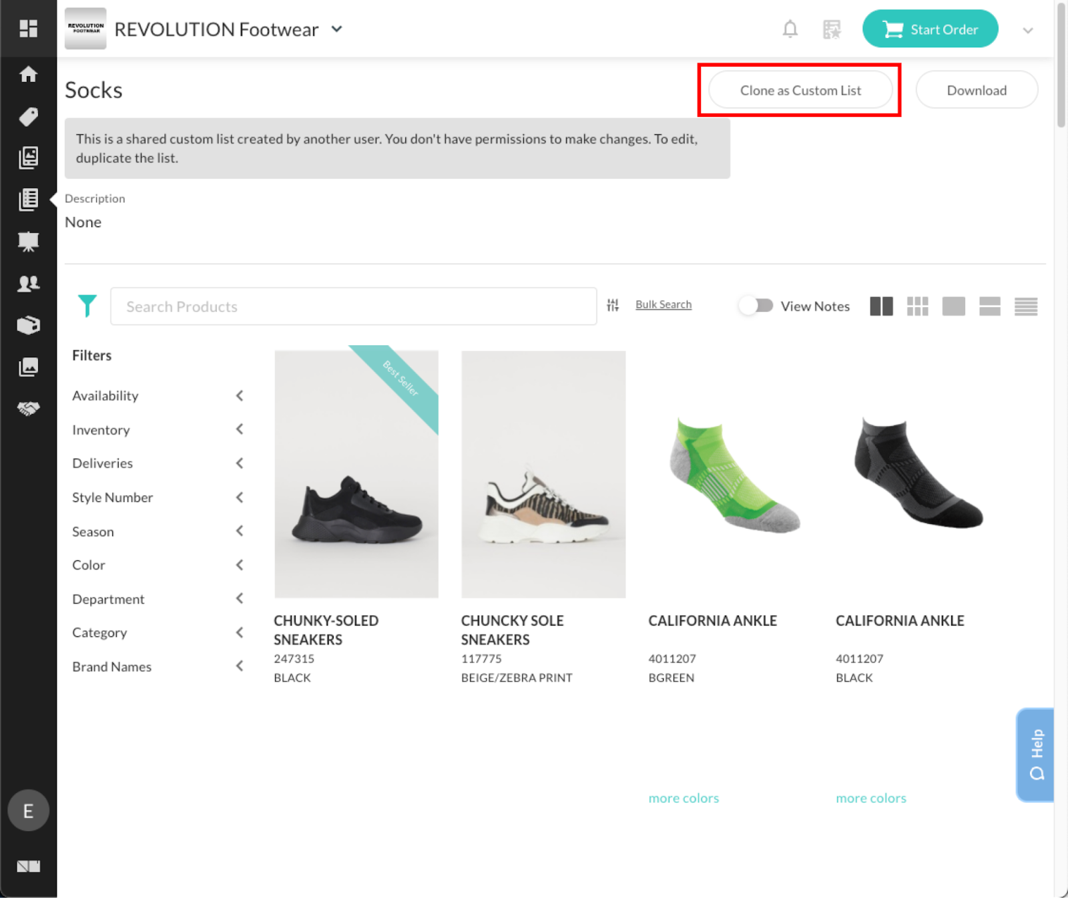1068x898 pixels.
Task: Open the handshake icon in sidebar
Action: pos(28,409)
